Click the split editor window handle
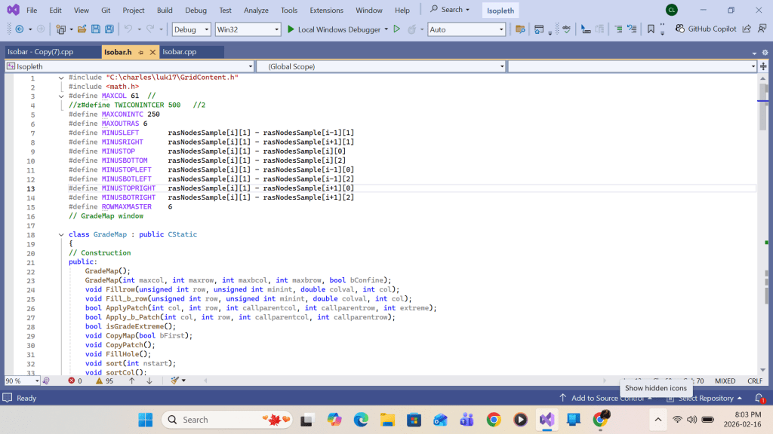The height and width of the screenshot is (434, 773). point(762,66)
